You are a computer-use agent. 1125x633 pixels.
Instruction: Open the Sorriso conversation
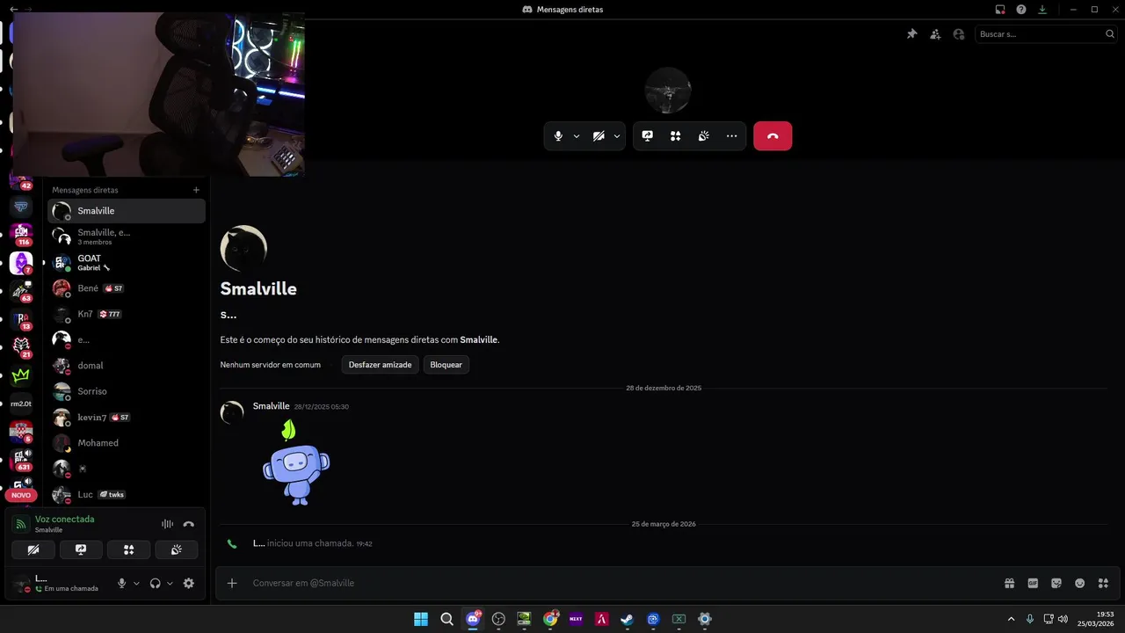pos(127,391)
